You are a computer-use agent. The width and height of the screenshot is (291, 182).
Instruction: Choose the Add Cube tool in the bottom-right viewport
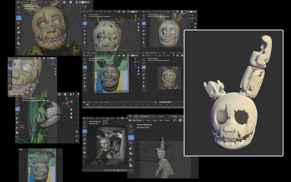coord(132,172)
